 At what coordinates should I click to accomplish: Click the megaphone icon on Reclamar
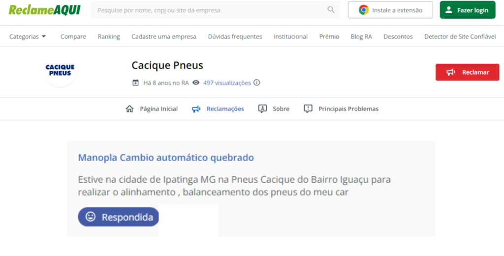(x=450, y=72)
